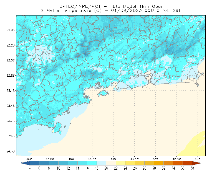Click the left arrow end of the color scale
The image size is (222, 171).
click(x=25, y=163)
